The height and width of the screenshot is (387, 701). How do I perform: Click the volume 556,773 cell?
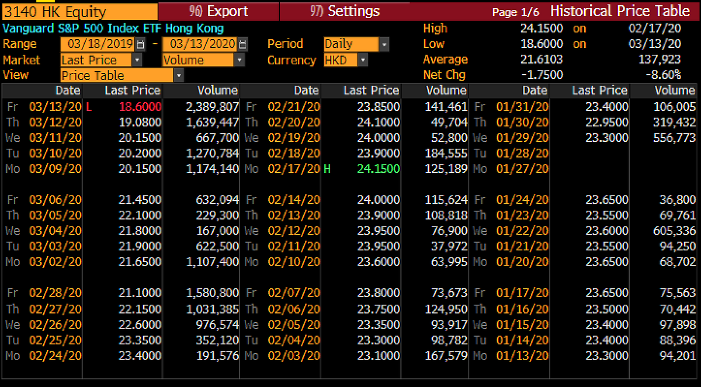[x=675, y=138]
